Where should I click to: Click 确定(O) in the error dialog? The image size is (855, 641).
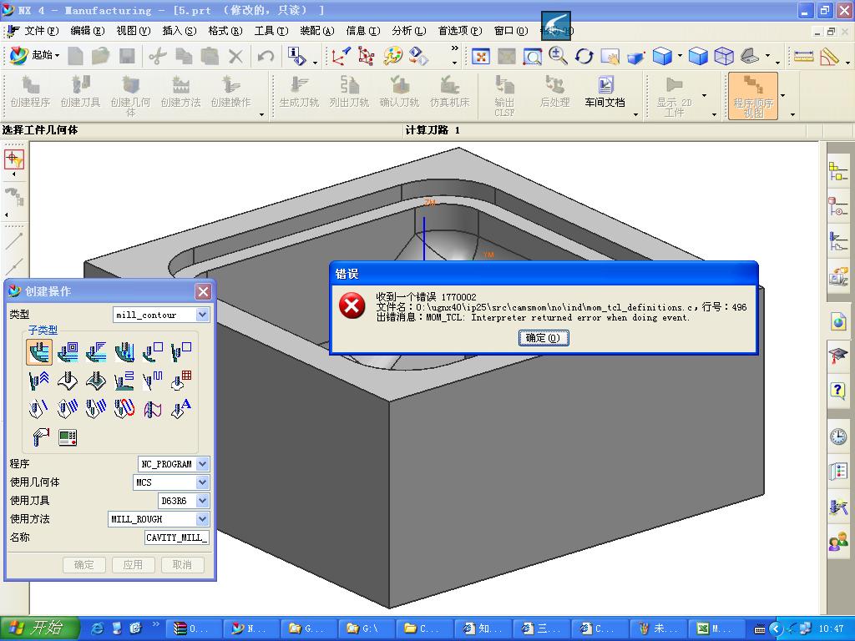[543, 338]
